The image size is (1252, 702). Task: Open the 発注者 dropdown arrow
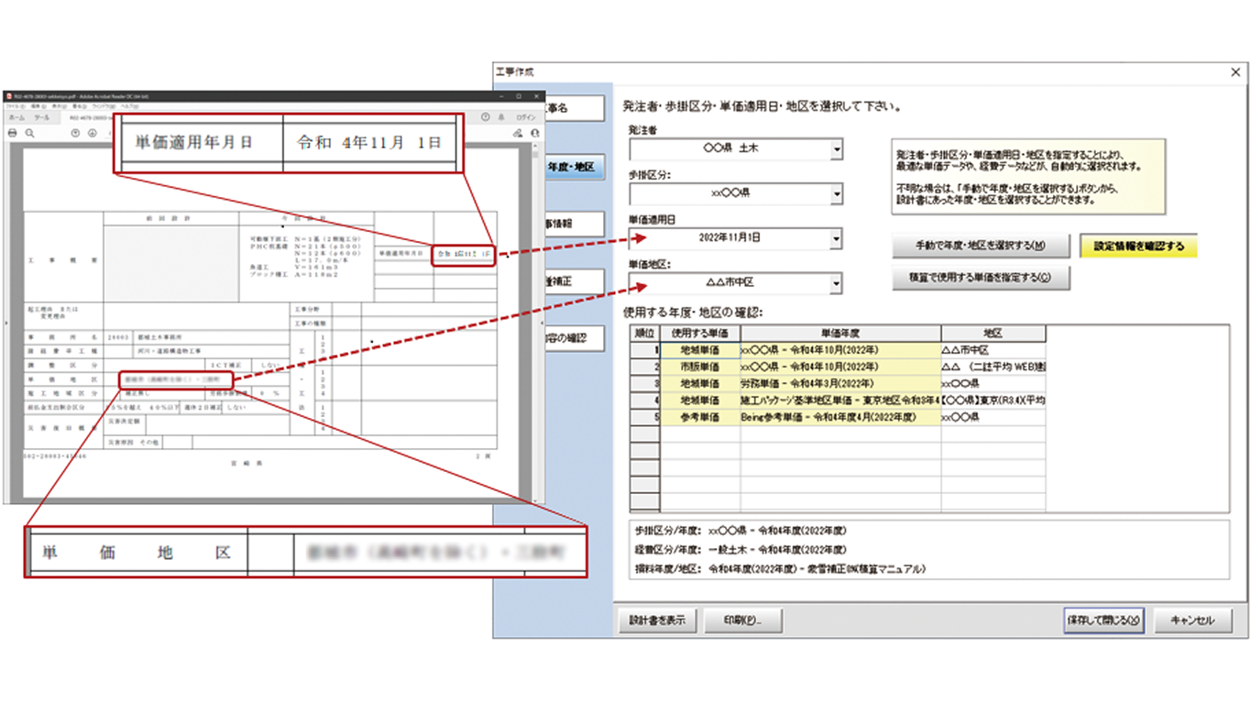(x=837, y=149)
